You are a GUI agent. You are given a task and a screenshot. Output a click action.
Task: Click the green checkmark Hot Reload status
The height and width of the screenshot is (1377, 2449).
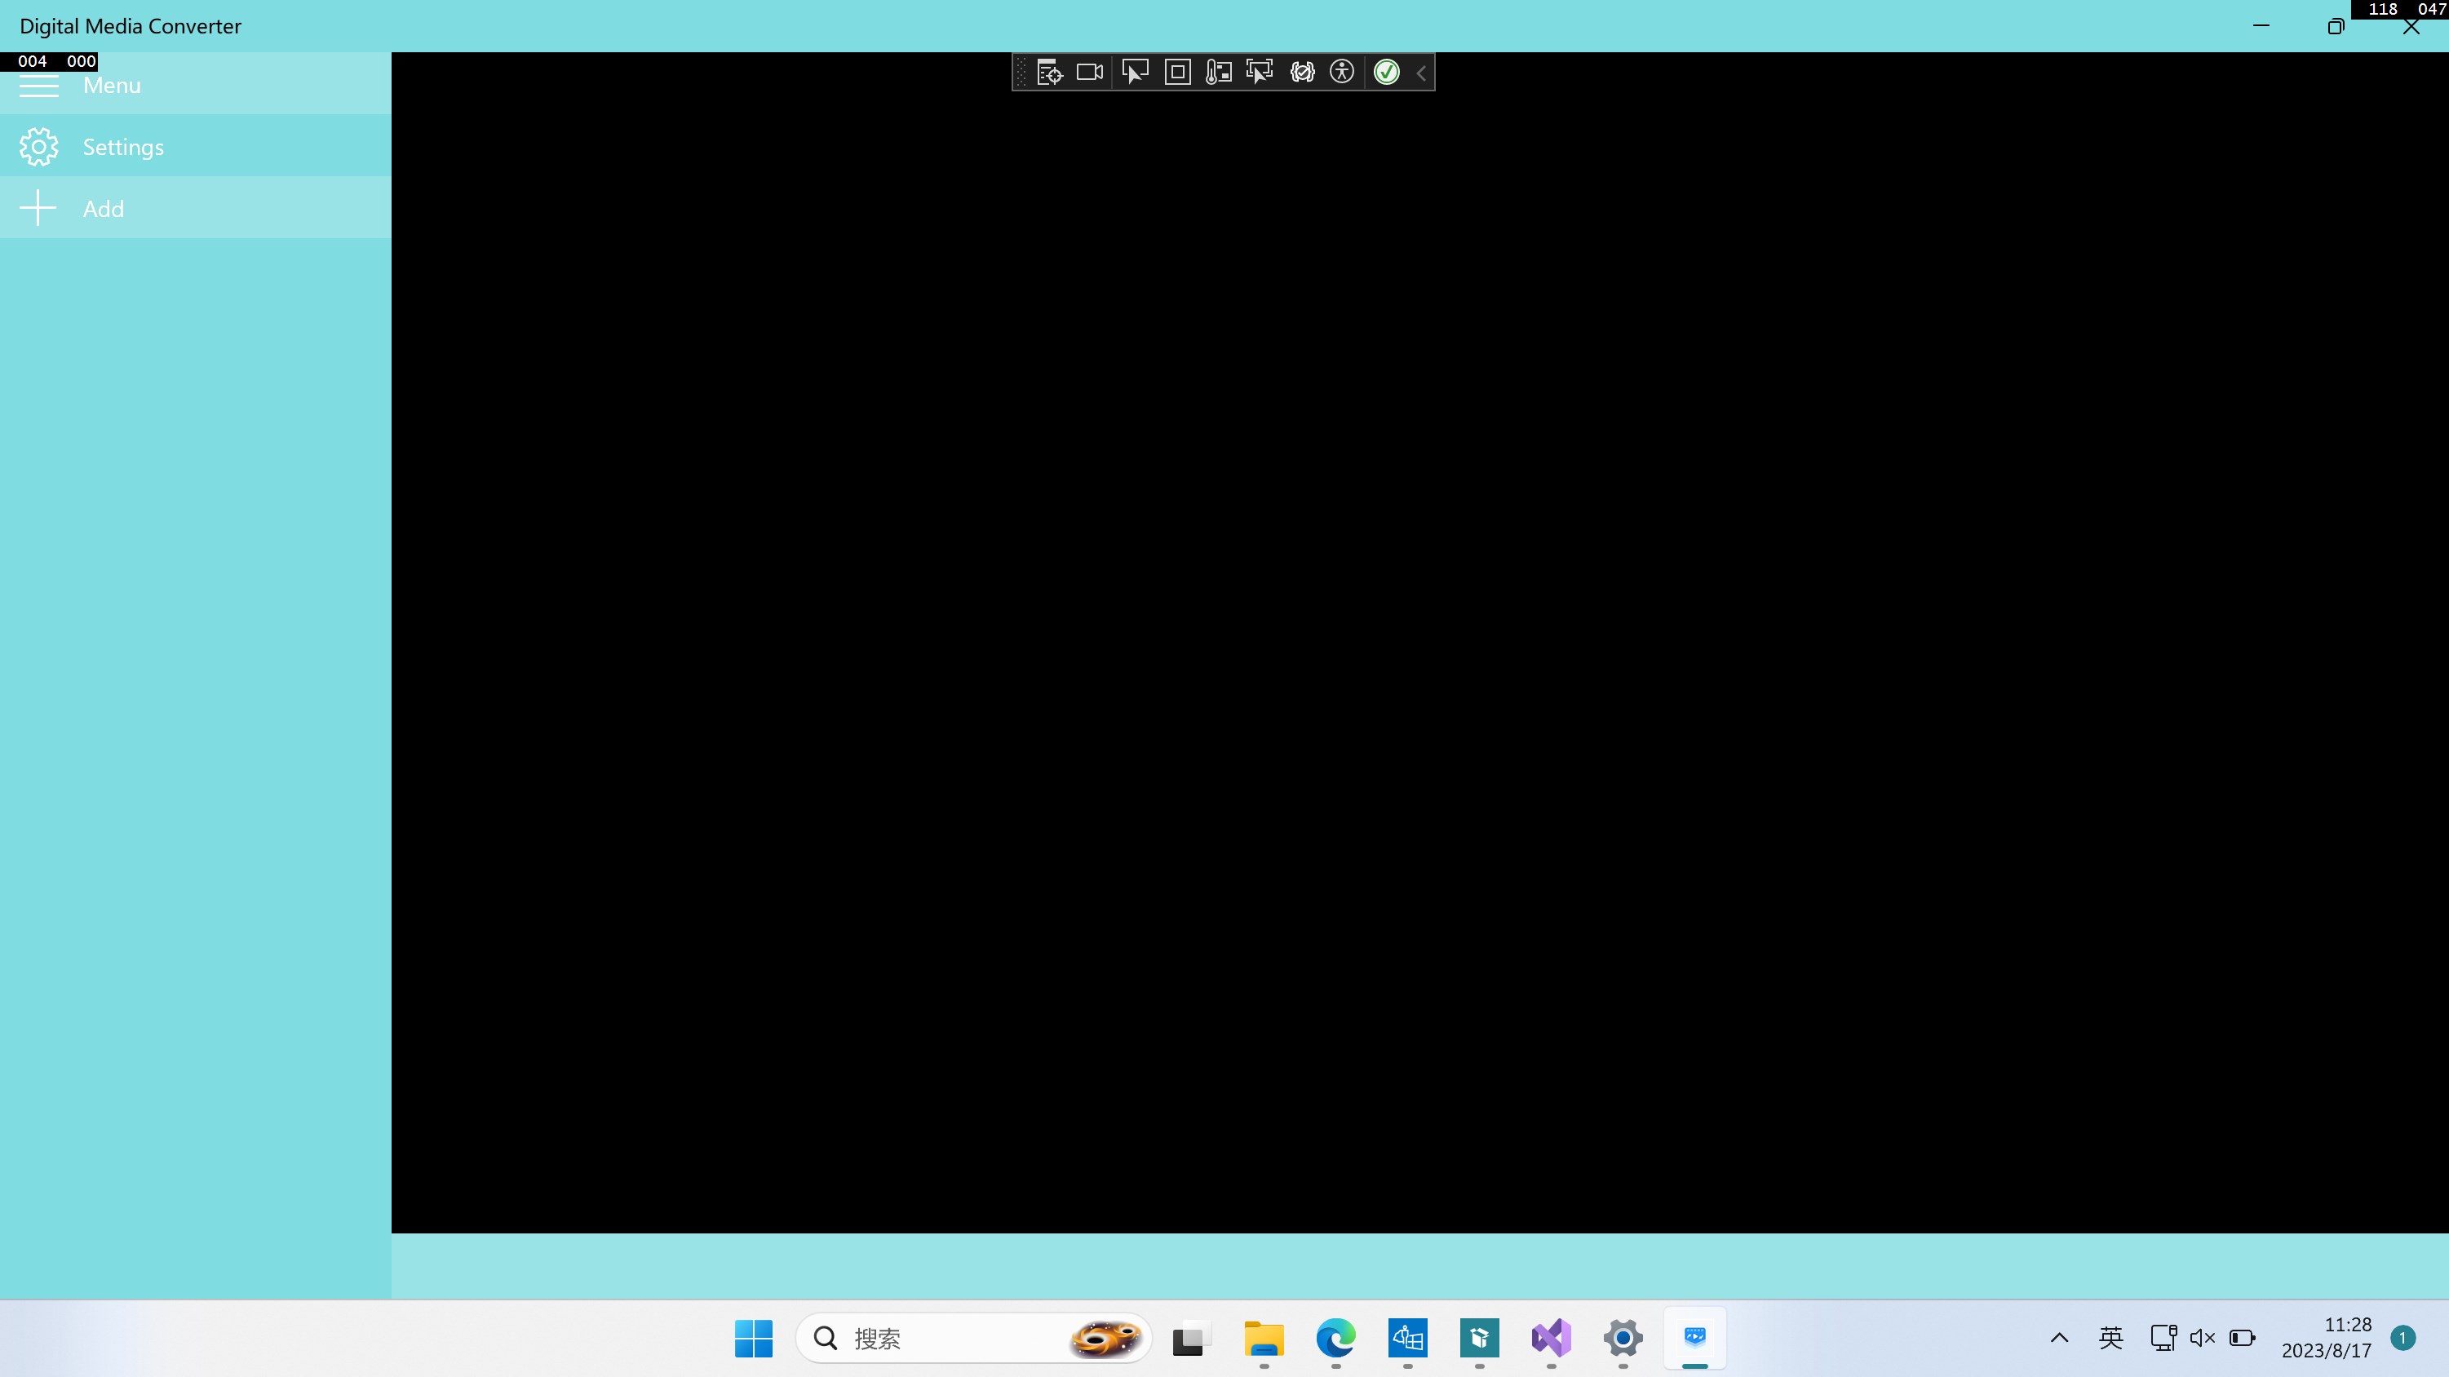tap(1386, 73)
